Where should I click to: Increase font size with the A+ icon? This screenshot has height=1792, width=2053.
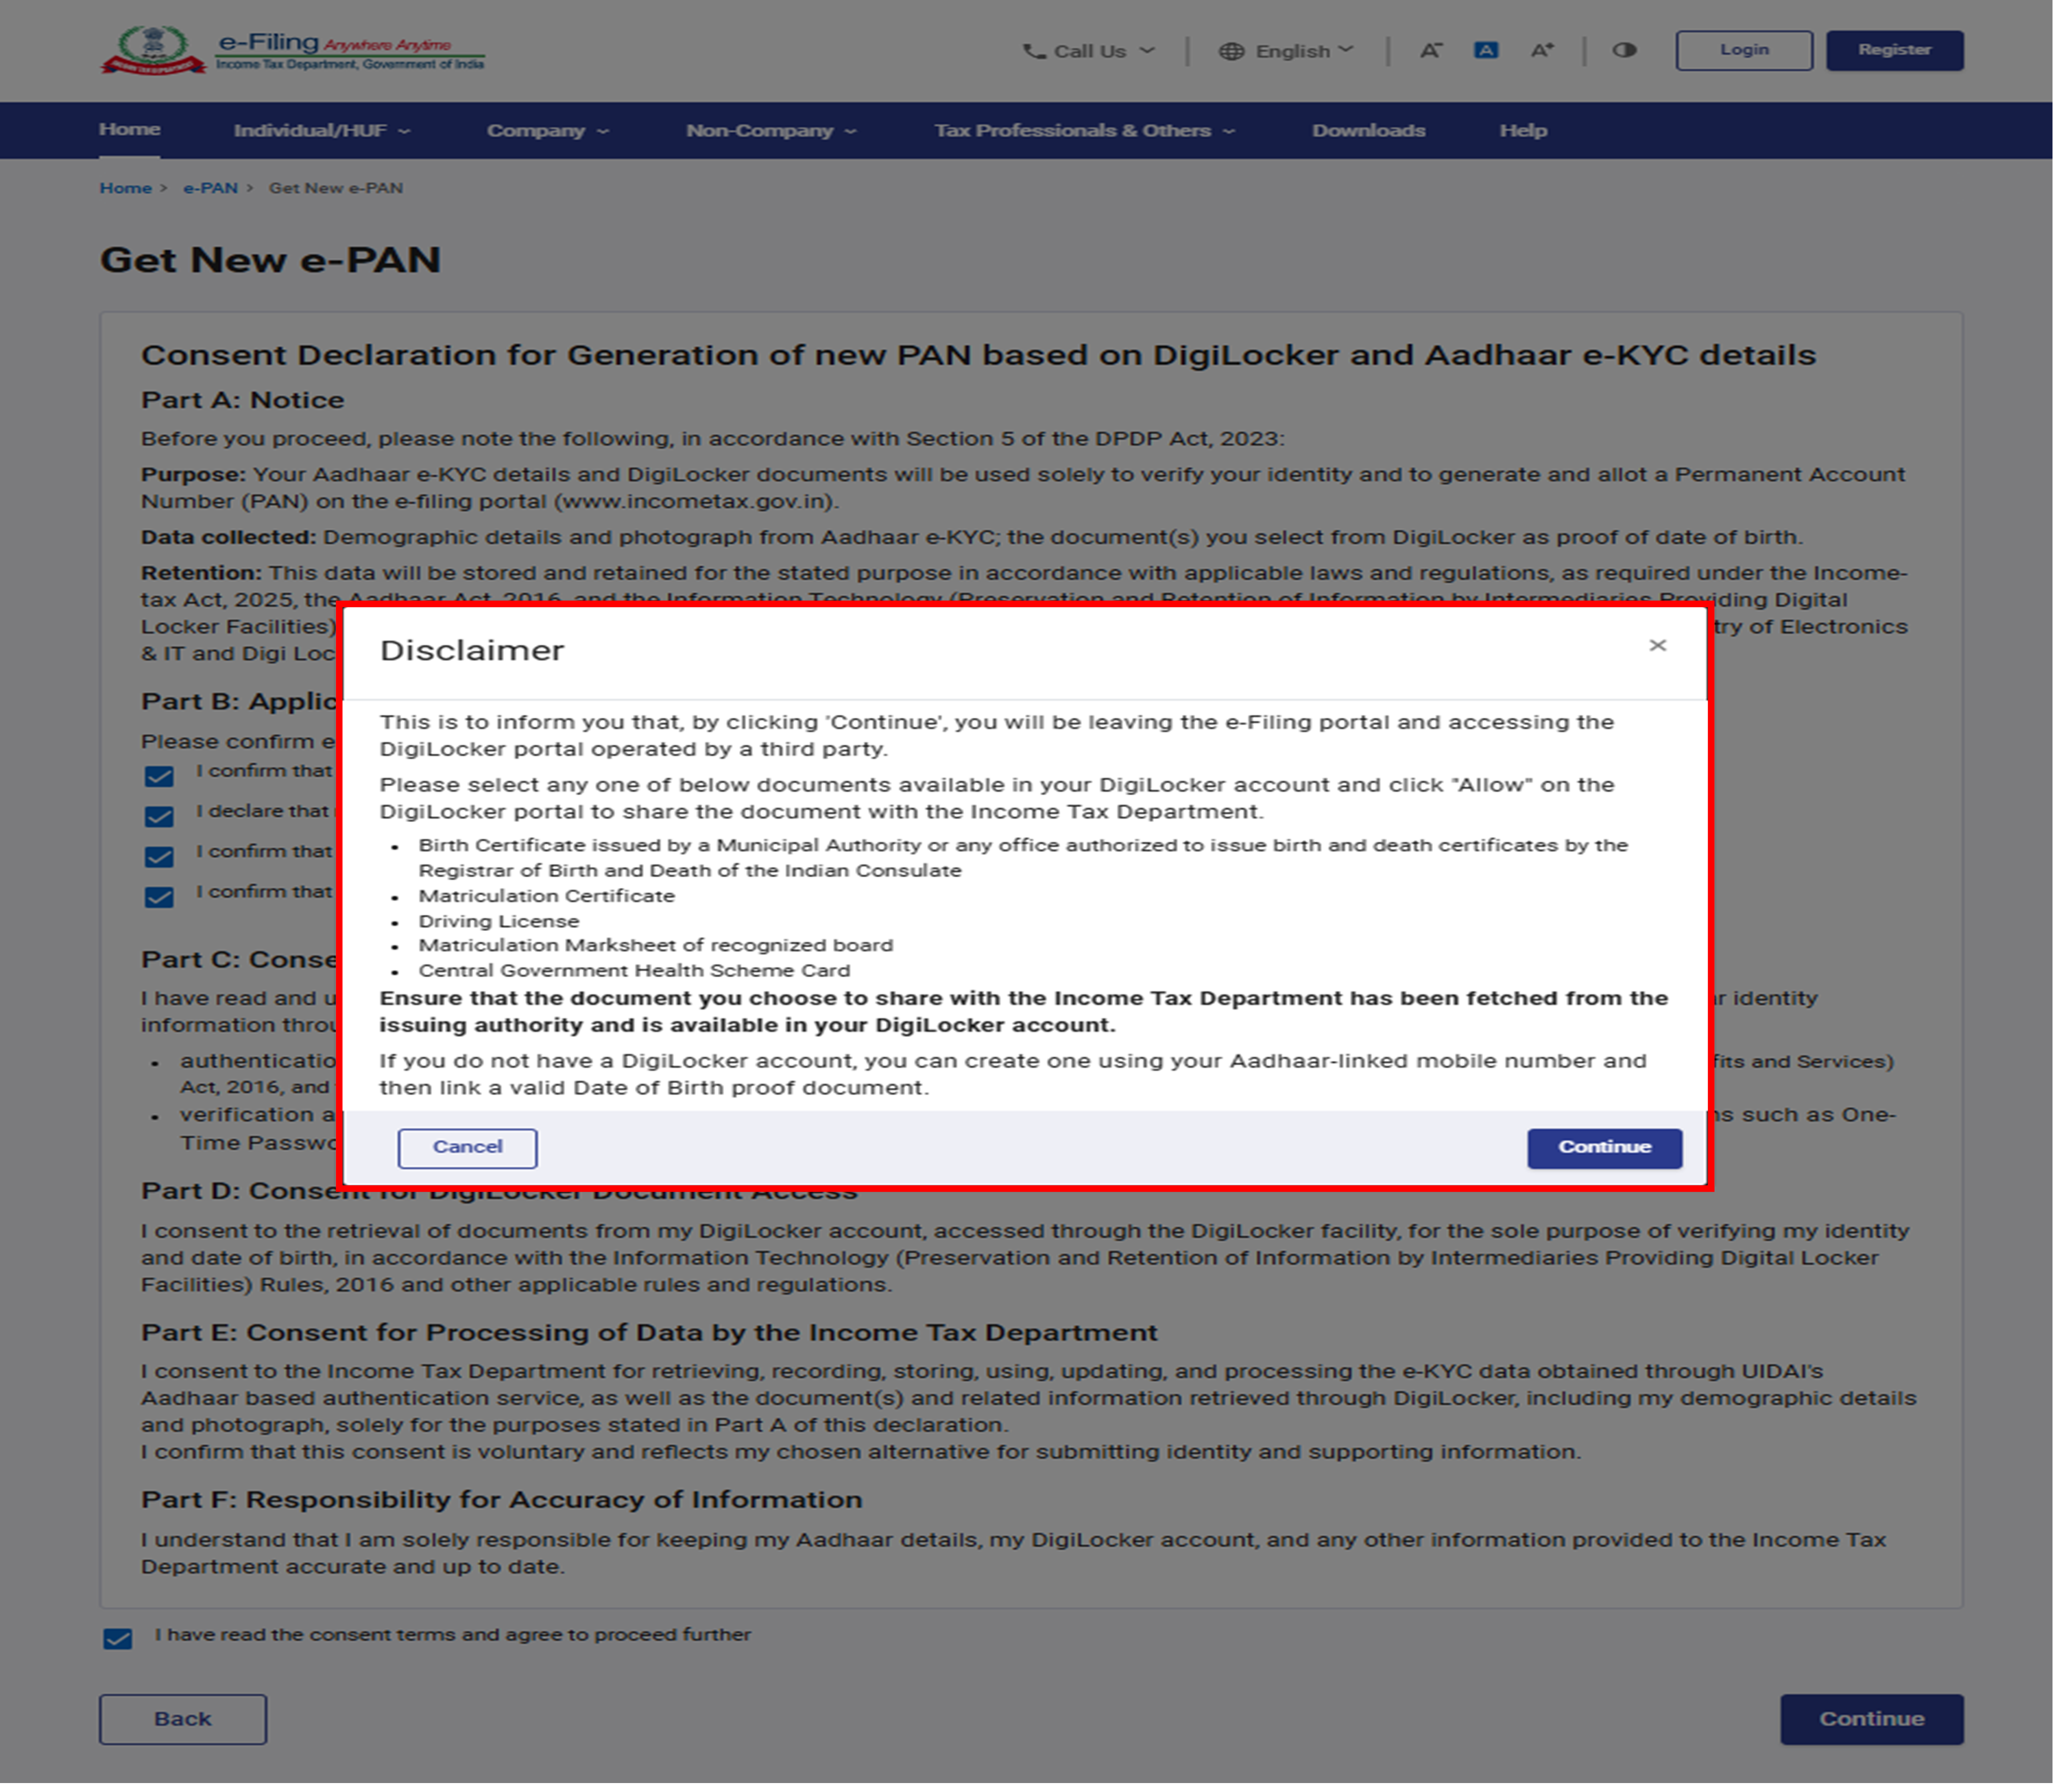1542,50
